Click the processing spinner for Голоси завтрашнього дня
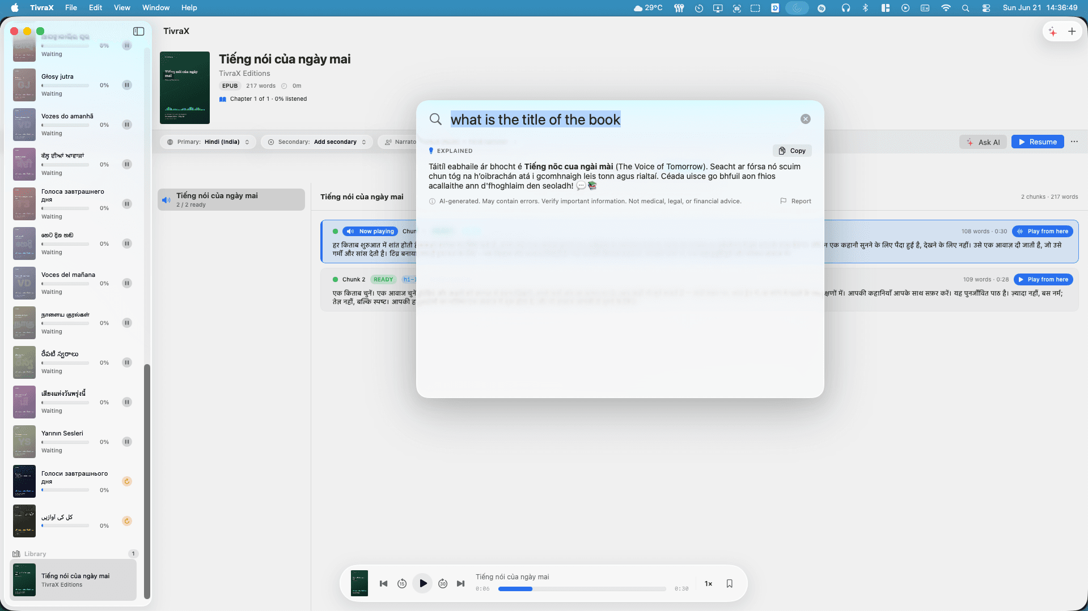 pos(127,481)
